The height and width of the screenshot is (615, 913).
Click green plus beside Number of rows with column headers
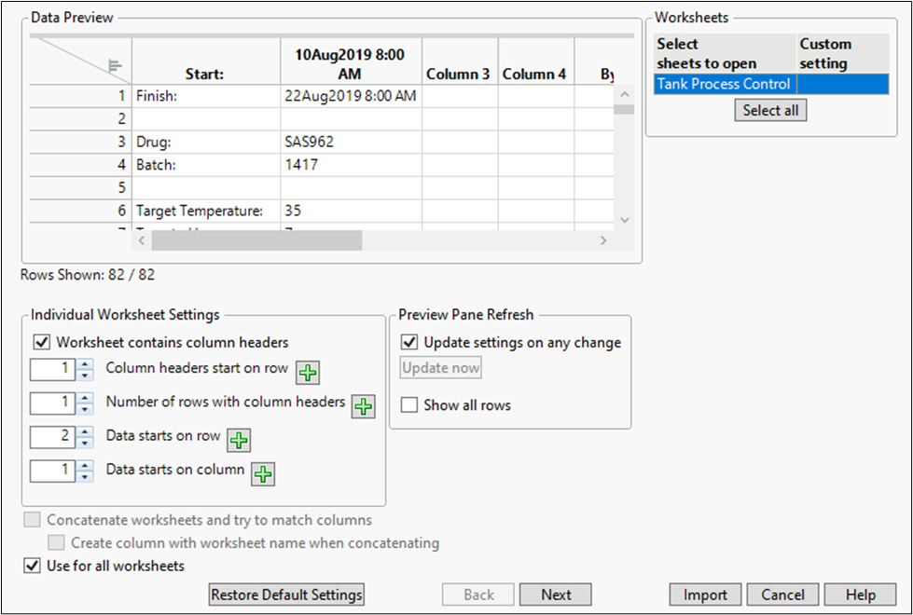363,406
